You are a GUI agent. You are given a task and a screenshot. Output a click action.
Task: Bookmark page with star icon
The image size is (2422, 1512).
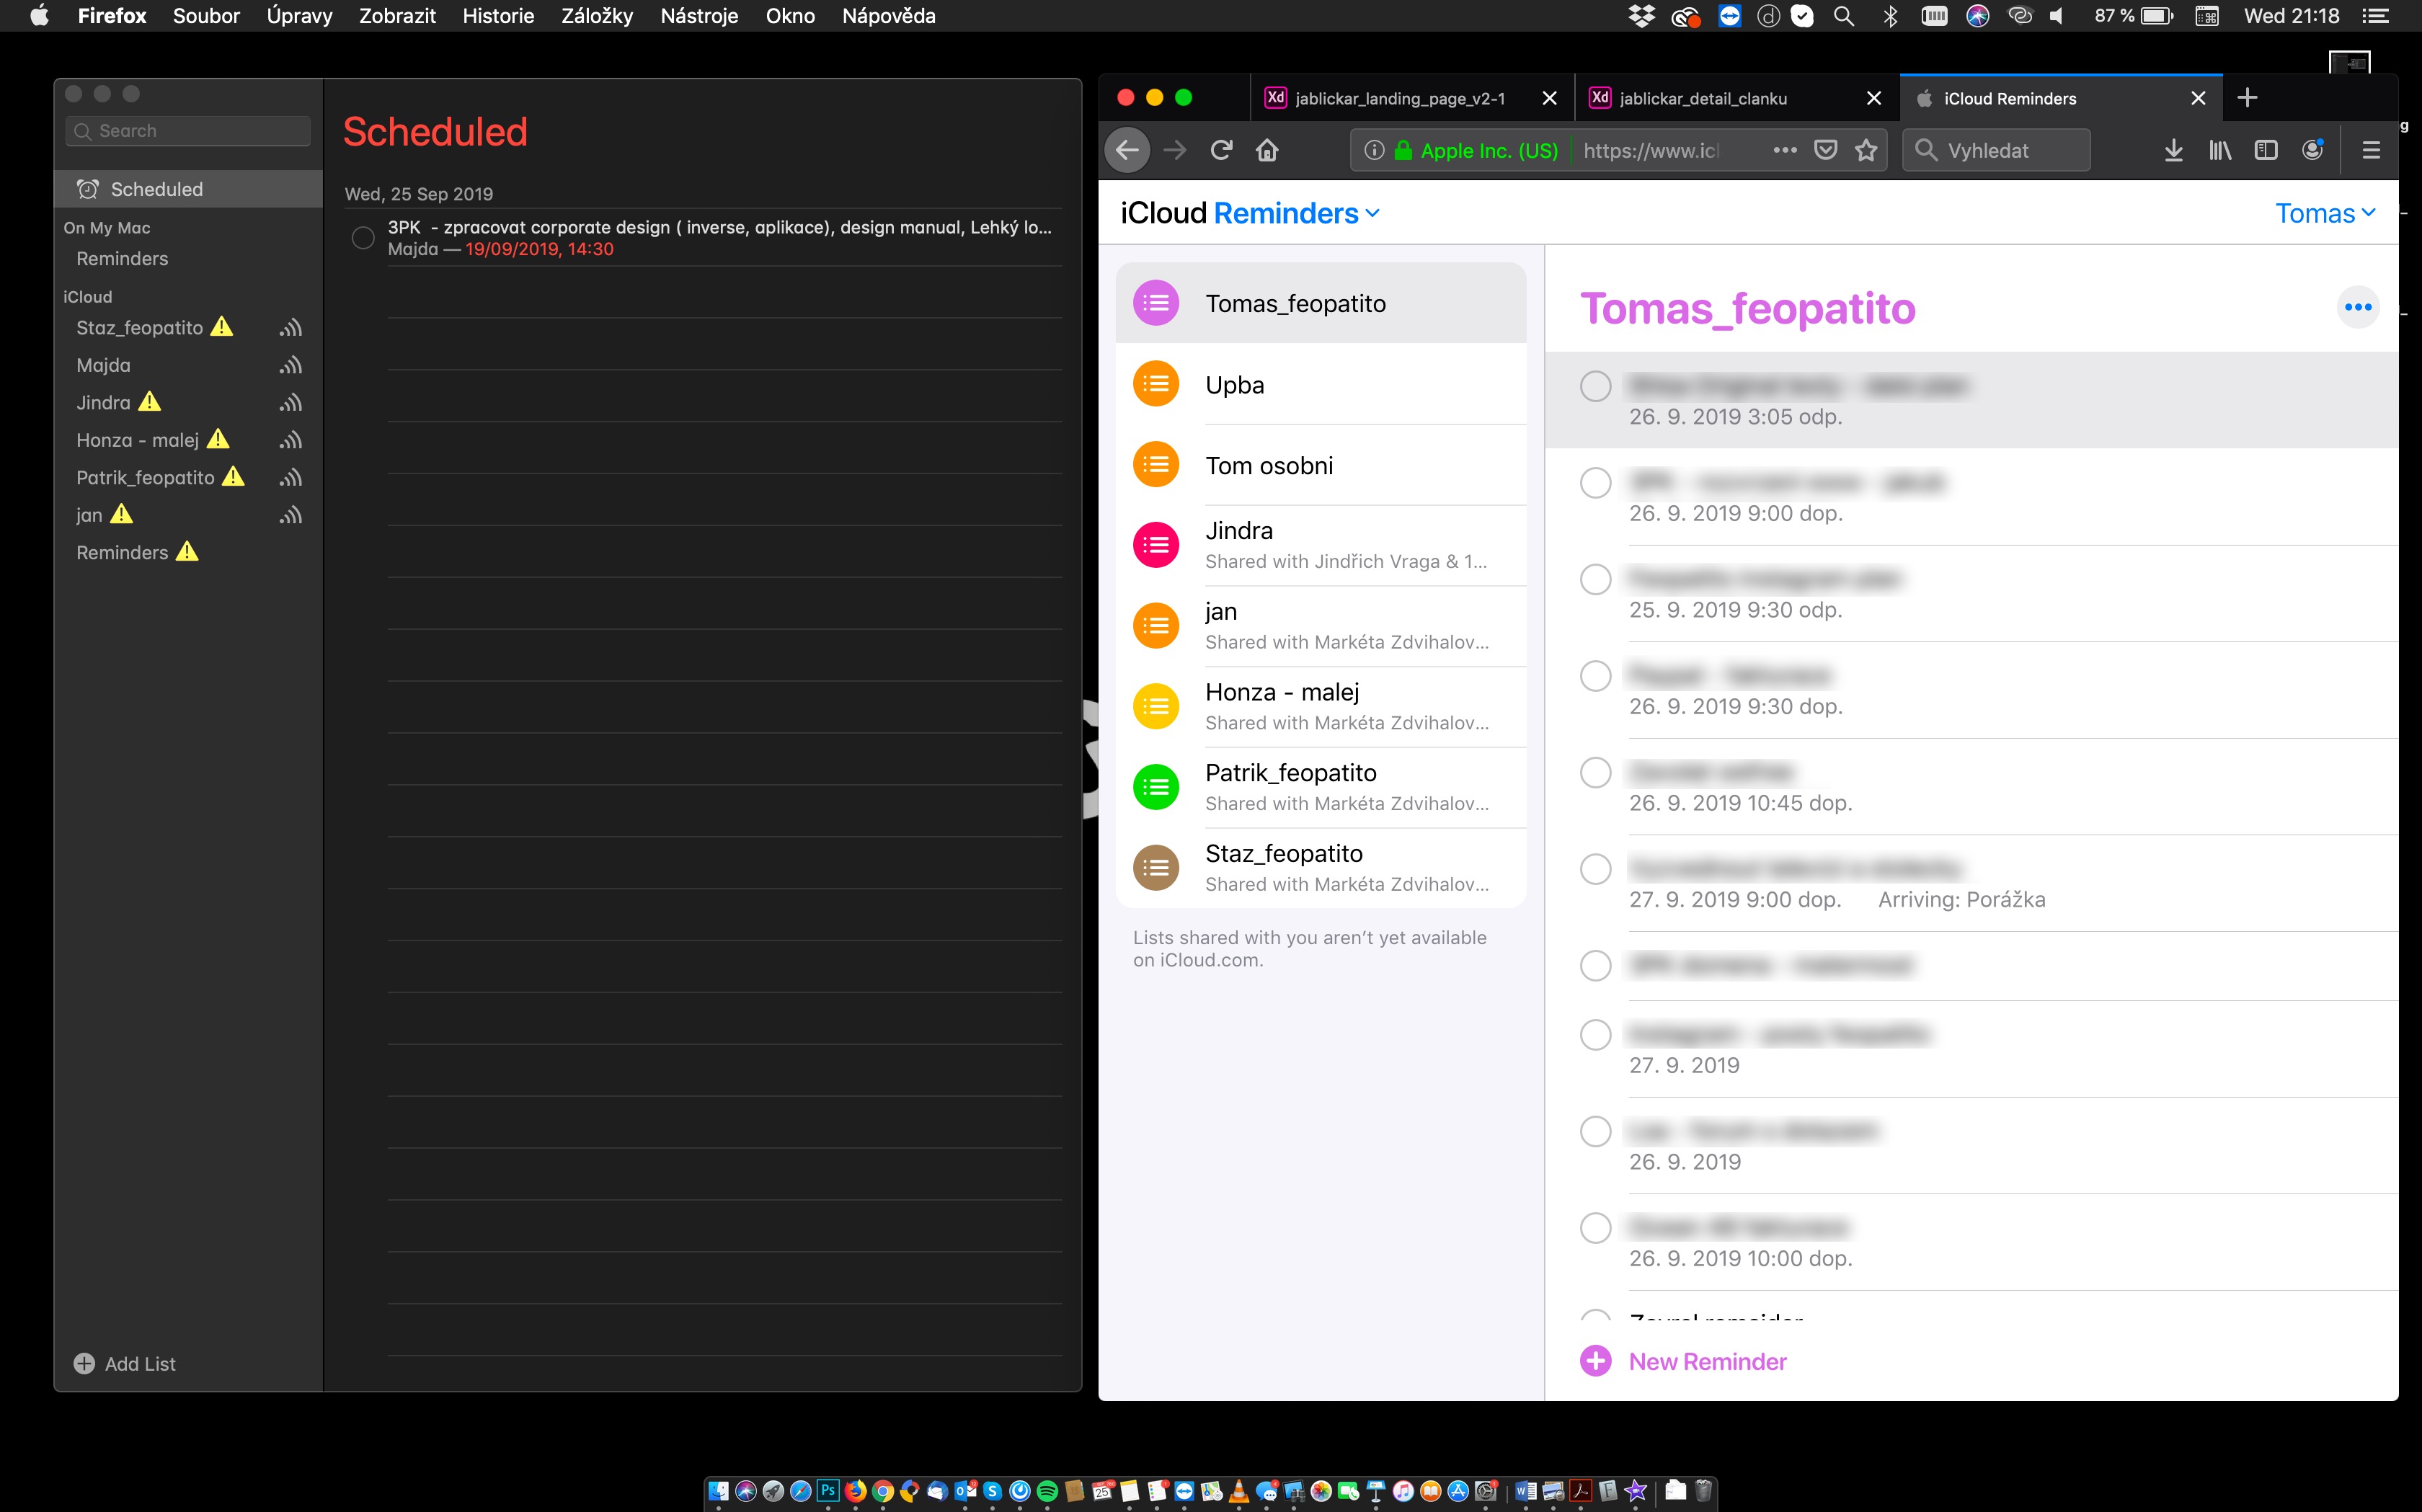1866,150
